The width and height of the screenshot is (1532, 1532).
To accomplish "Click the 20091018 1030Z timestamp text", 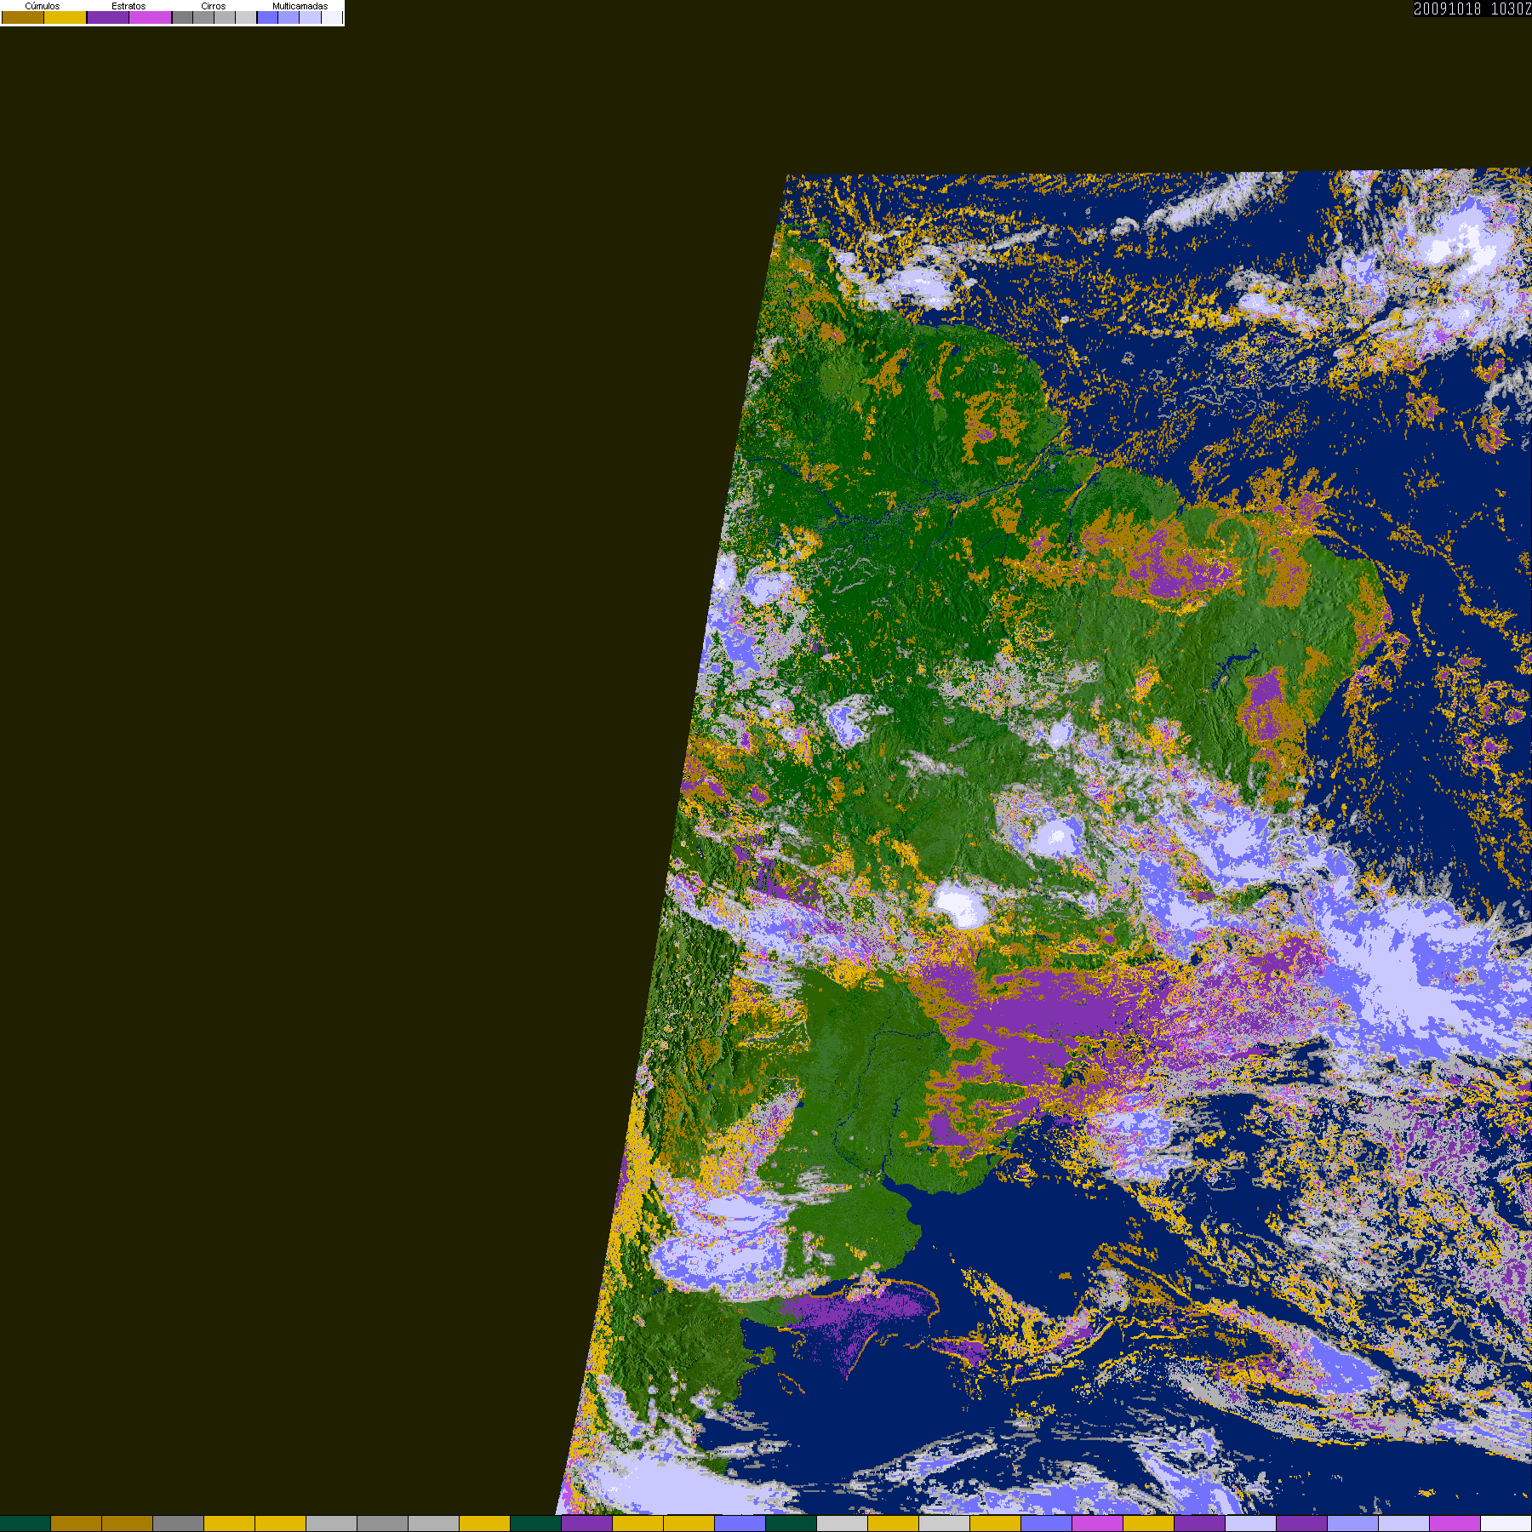I will (1472, 9).
